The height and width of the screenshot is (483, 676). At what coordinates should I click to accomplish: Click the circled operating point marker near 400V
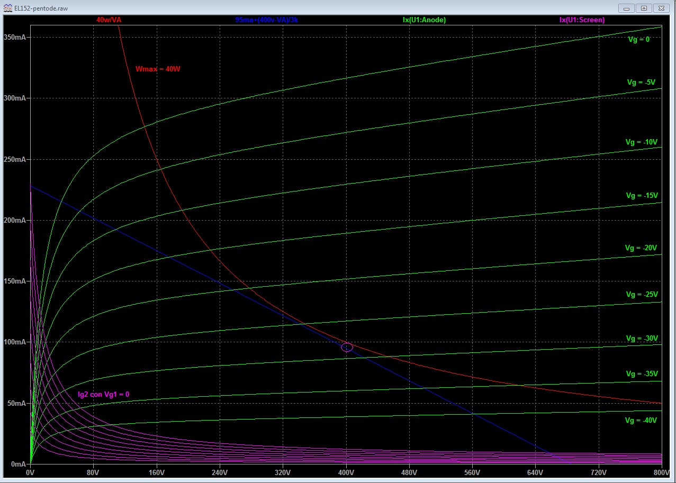(x=347, y=348)
